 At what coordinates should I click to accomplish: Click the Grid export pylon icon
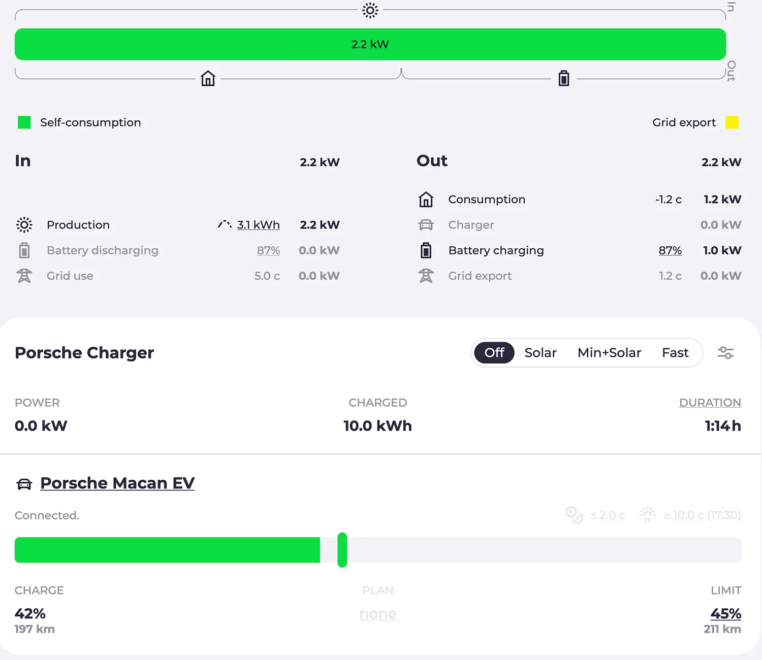point(426,275)
